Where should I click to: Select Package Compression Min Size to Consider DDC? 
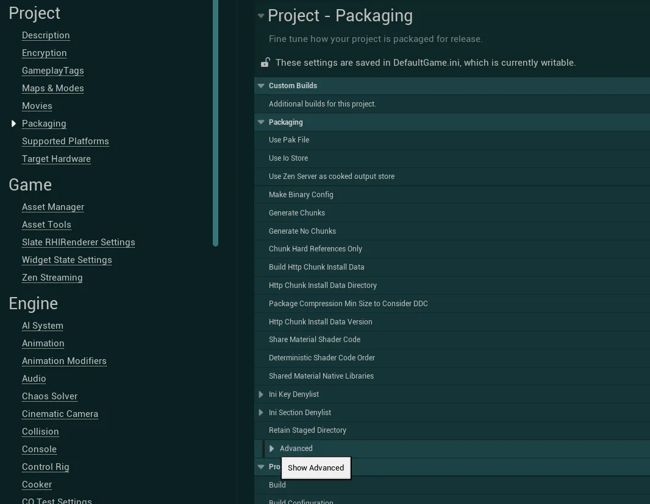(x=452, y=304)
